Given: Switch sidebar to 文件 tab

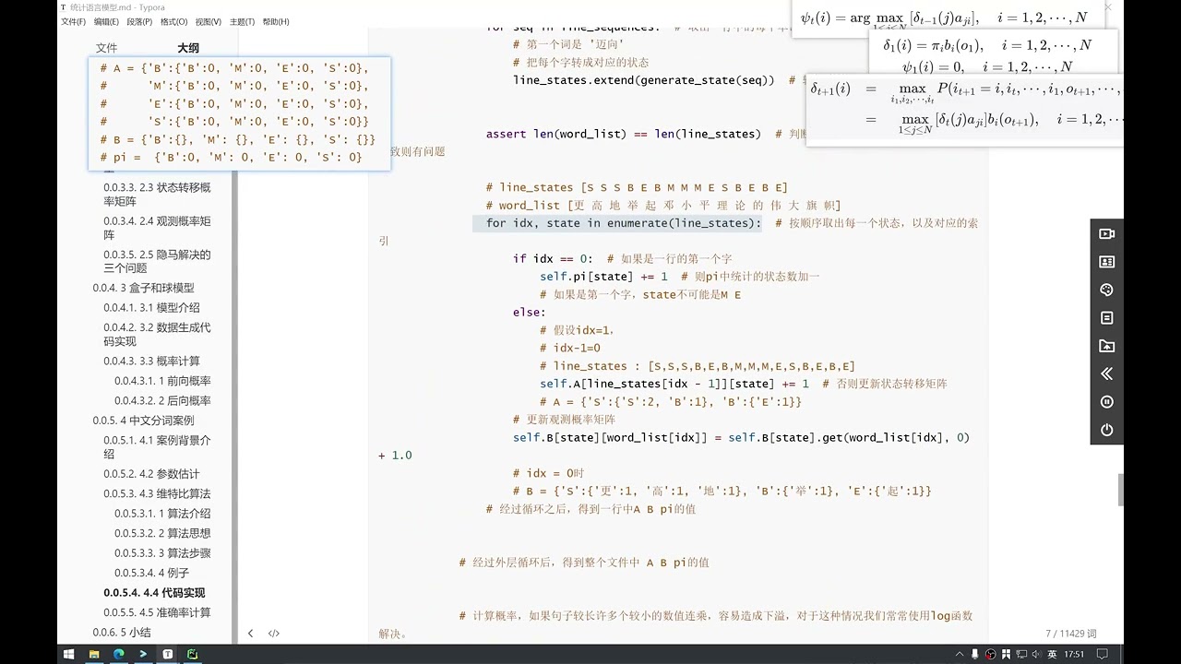Looking at the screenshot, I should coord(107,48).
